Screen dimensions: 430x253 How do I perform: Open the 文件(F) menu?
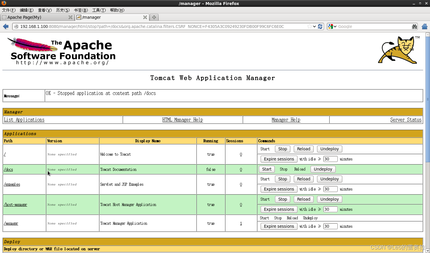[x=9, y=10]
